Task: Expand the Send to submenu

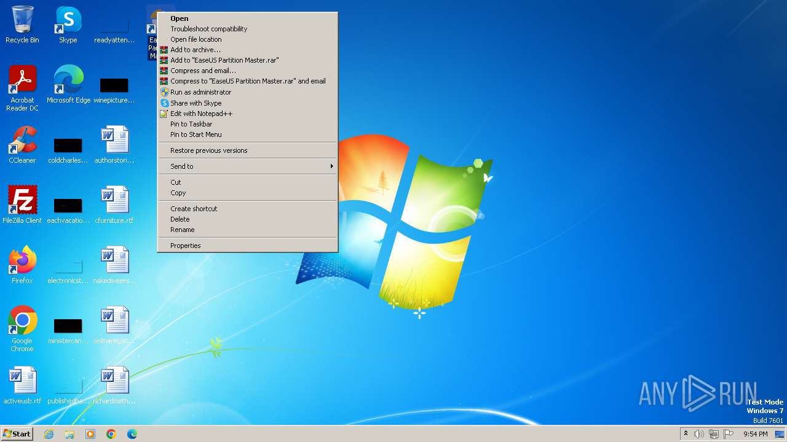Action: point(248,166)
